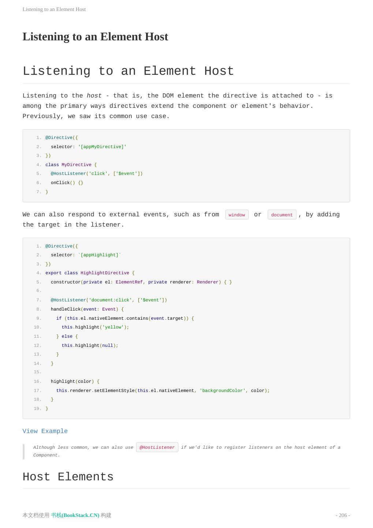Screen dimensions: 373x528
Task: Click the 'window' inline code badge
Action: pyautogui.click(x=237, y=215)
